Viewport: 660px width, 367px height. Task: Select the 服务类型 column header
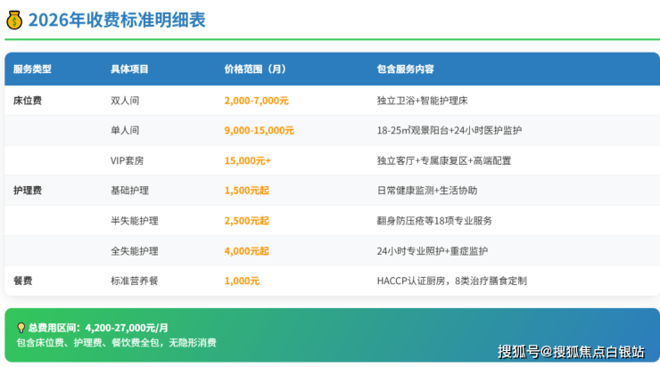tap(32, 69)
